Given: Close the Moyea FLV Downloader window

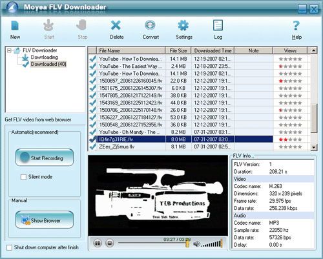Looking at the screenshot, I should [314, 9].
